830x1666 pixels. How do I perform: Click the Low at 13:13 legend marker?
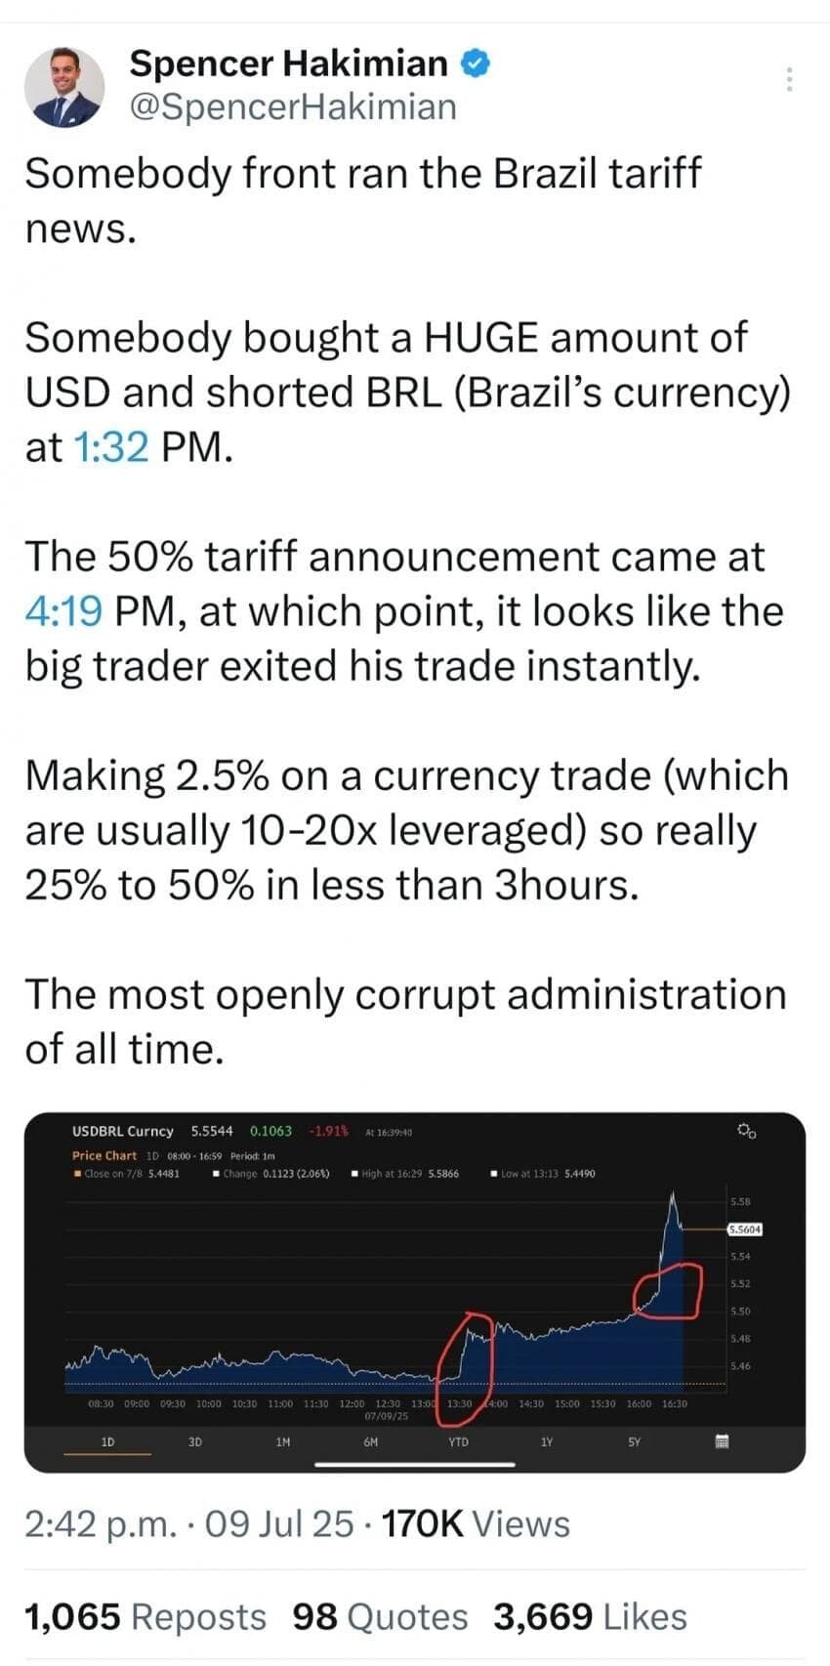pyautogui.click(x=494, y=1174)
